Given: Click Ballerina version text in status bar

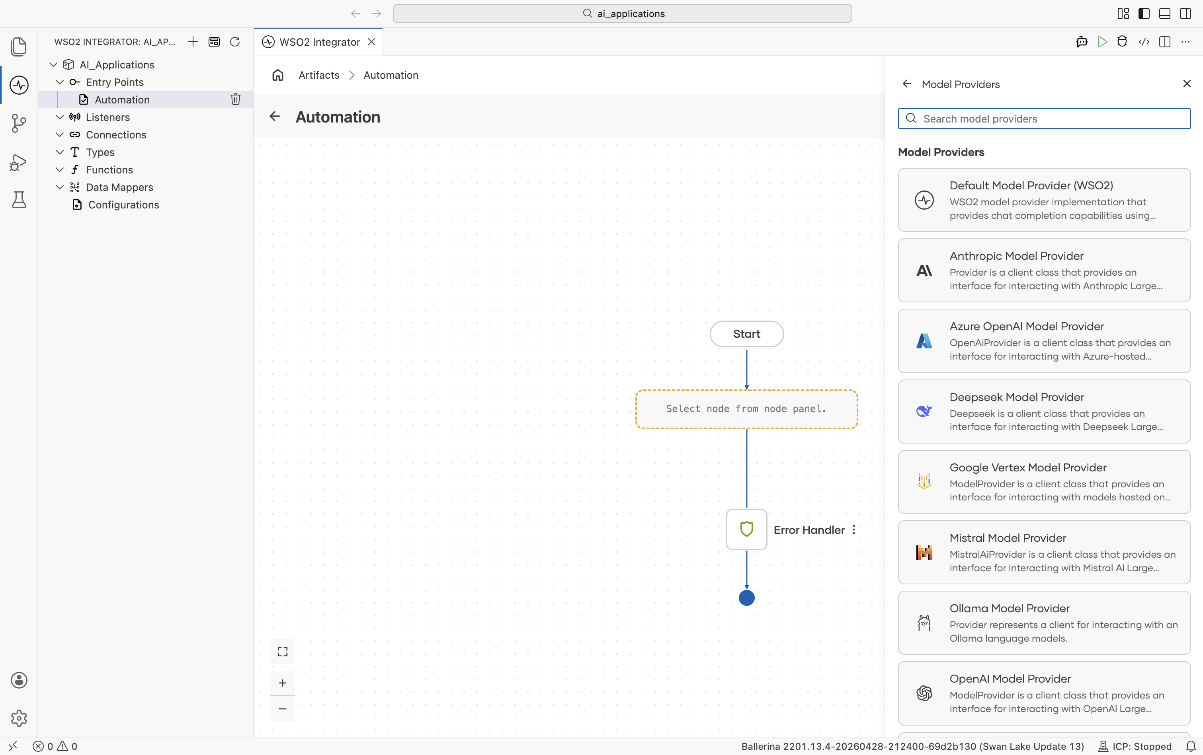Looking at the screenshot, I should tap(912, 746).
